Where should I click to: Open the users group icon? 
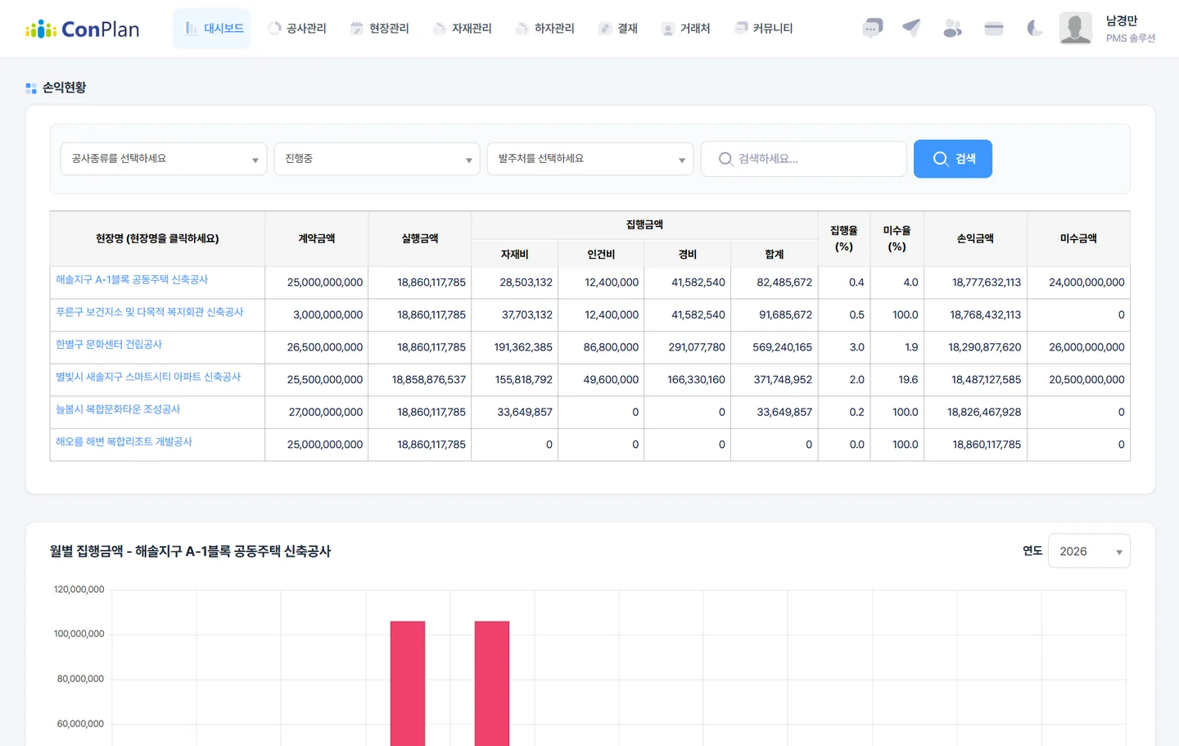(952, 29)
